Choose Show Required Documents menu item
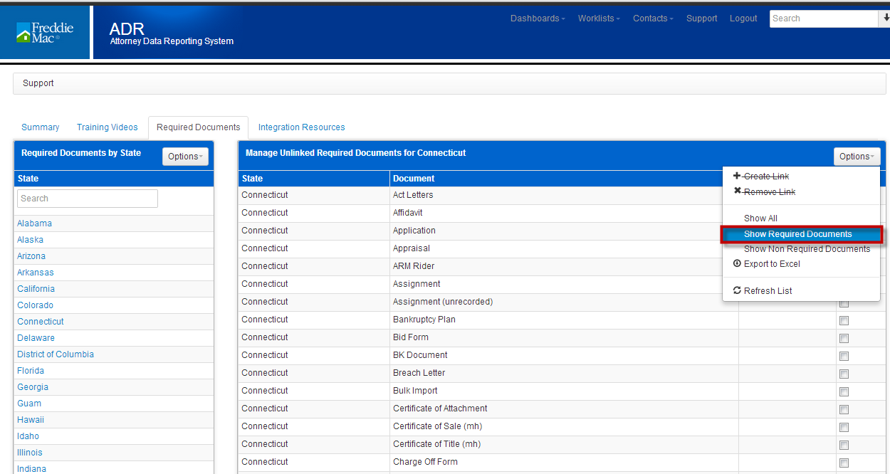The height and width of the screenshot is (474, 890). click(x=802, y=234)
